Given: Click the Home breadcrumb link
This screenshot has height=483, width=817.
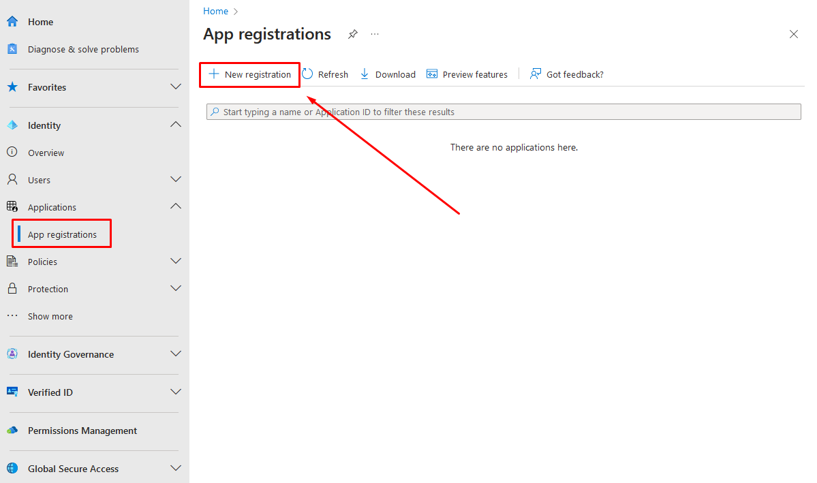Looking at the screenshot, I should (215, 11).
